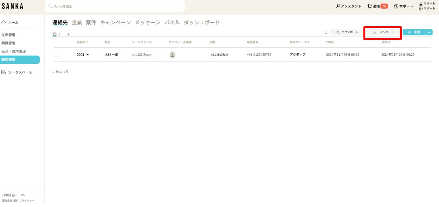
Task: Open the 規約 footer link
Action: click(x=16, y=200)
